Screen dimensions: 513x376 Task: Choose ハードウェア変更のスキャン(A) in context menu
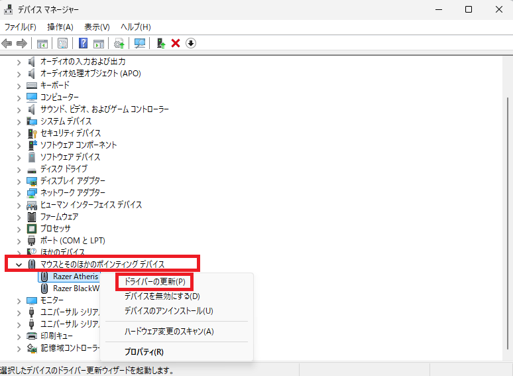(x=169, y=332)
